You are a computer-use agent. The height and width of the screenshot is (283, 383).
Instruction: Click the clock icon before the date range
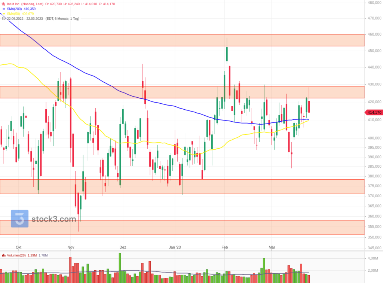pyautogui.click(x=4, y=19)
